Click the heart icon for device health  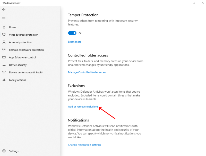tap(4, 72)
